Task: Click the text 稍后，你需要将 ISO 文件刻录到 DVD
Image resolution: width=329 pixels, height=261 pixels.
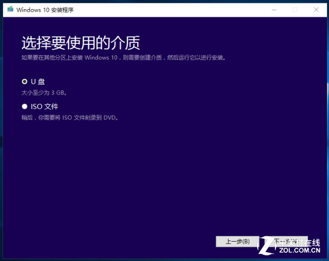Action: [x=70, y=118]
